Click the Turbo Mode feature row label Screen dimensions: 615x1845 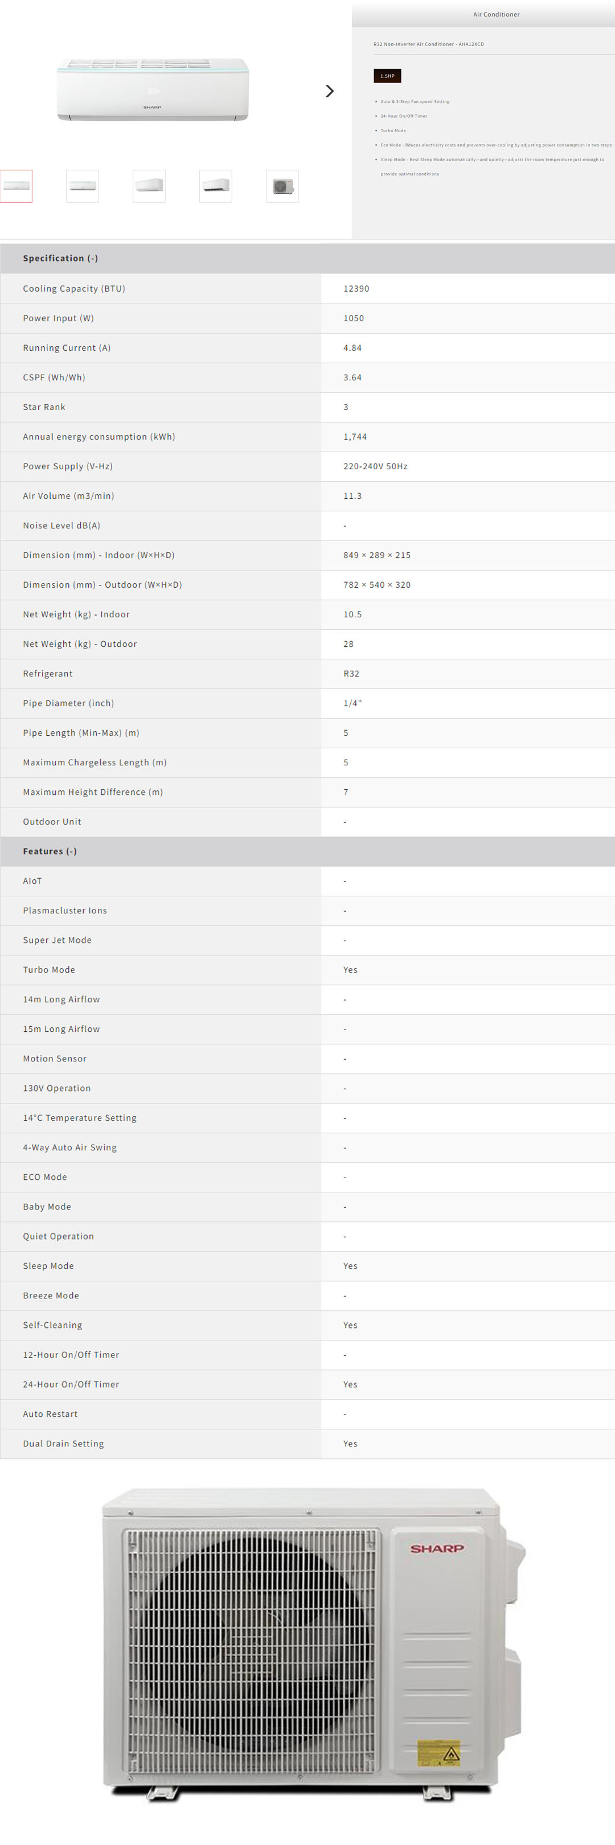(x=48, y=970)
